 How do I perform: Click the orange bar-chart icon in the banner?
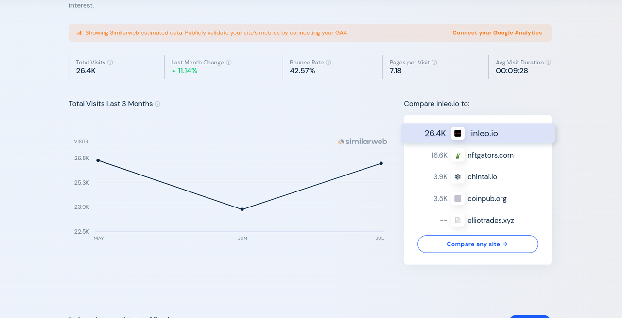pos(79,33)
